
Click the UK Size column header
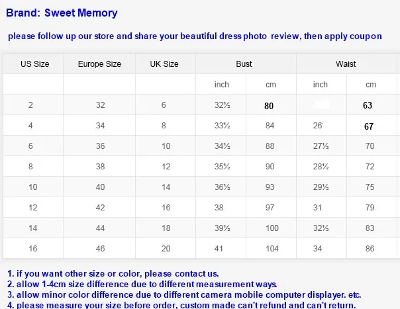[164, 64]
